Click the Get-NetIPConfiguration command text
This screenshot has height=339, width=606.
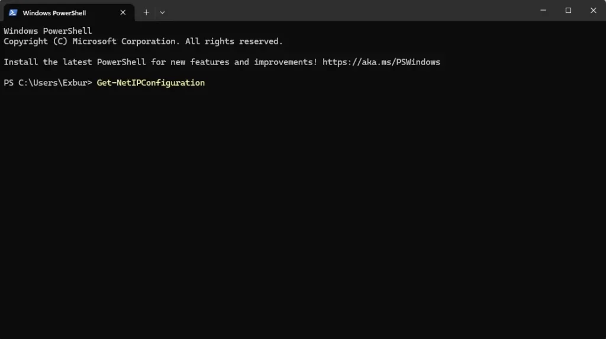pos(150,83)
